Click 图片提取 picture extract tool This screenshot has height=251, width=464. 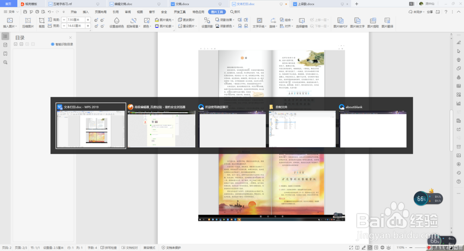pos(373,23)
